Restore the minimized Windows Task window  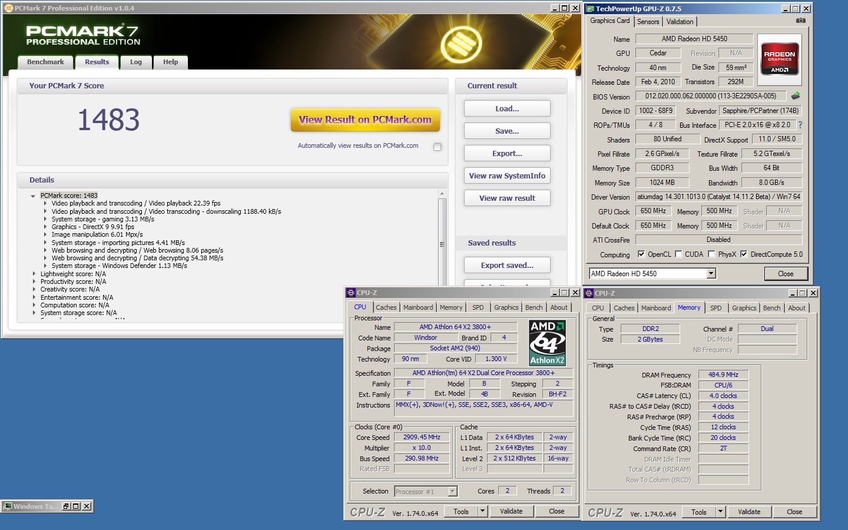(66, 506)
